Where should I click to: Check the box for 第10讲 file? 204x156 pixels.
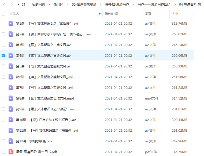tap(3, 120)
